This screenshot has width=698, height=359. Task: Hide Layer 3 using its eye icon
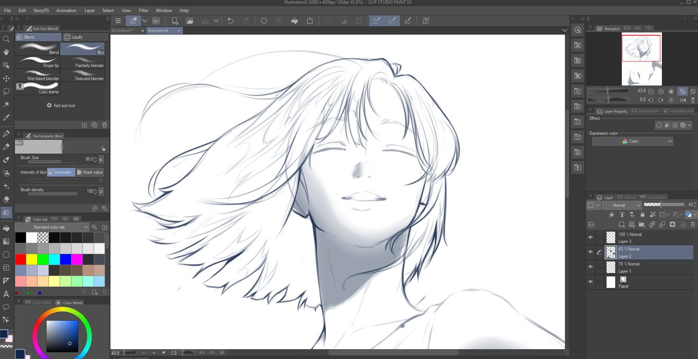pyautogui.click(x=591, y=237)
